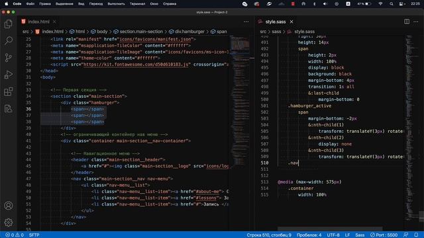The image size is (424, 238).
Task: Click the LF end-of-line selector
Action: (347, 235)
